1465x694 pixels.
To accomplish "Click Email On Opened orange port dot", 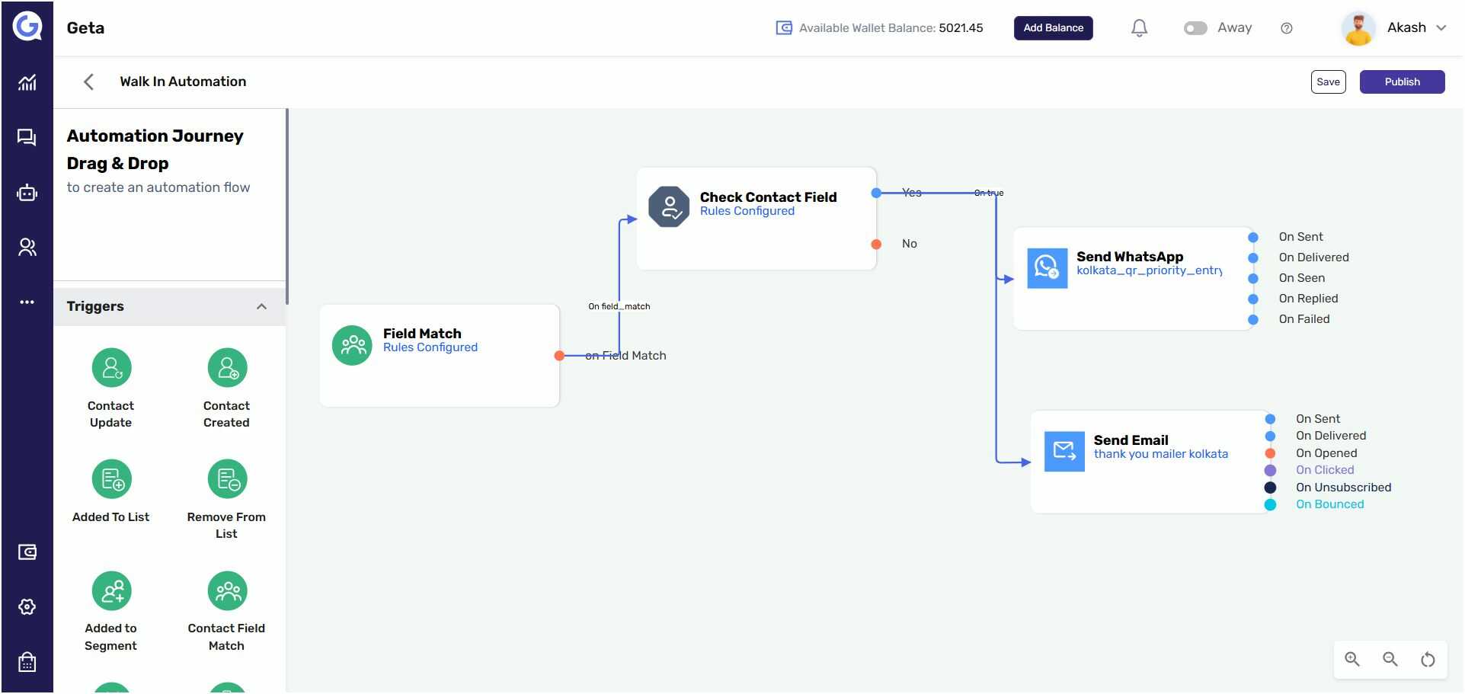I will [x=1270, y=453].
